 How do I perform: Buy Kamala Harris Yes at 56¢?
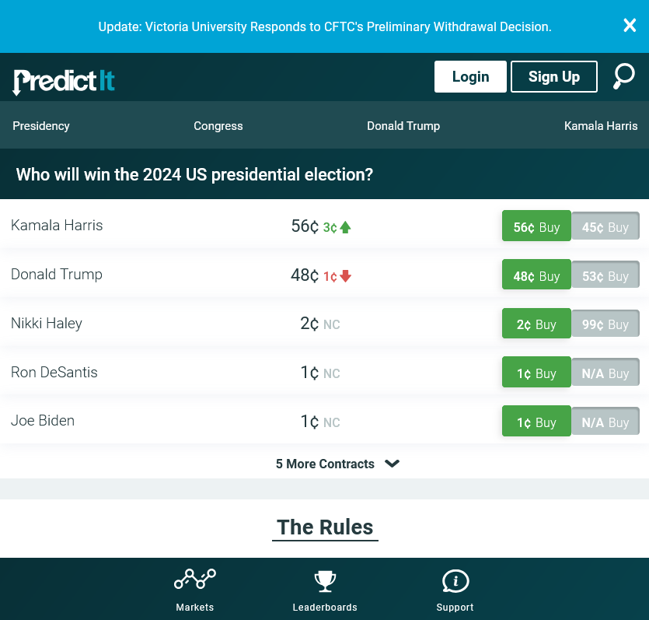click(x=536, y=226)
